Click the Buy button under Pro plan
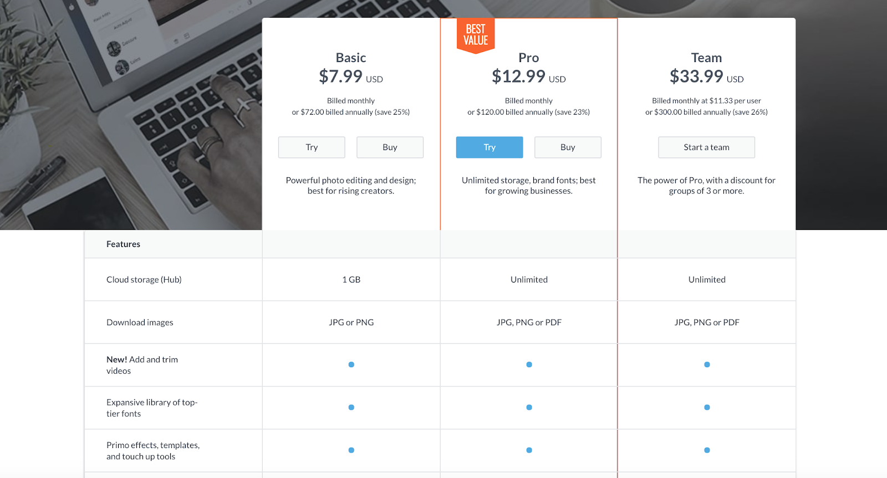887x478 pixels. 568,147
